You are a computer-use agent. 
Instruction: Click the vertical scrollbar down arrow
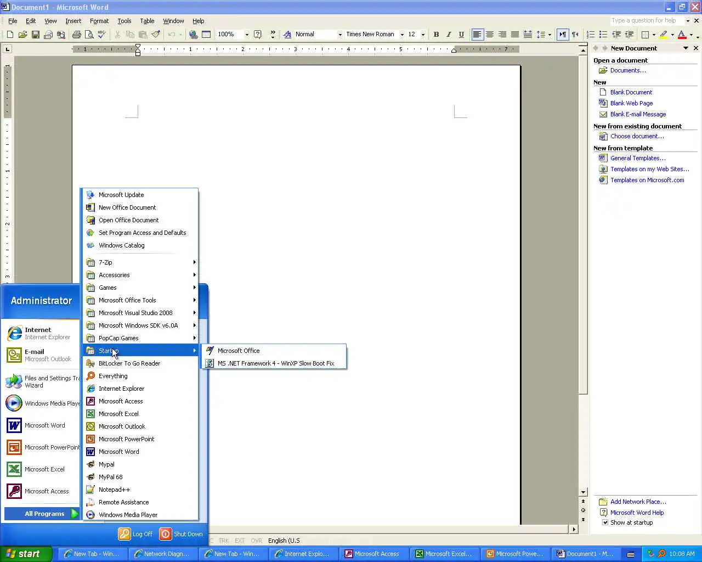pos(583,492)
